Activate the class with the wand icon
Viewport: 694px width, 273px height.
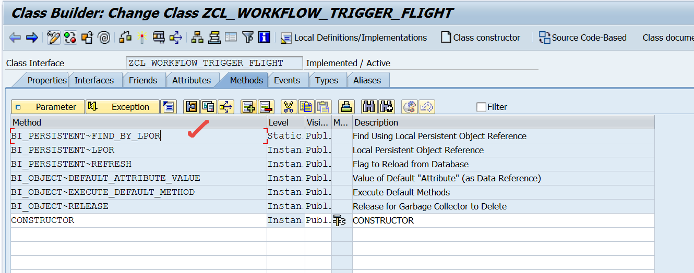pyautogui.click(x=141, y=38)
